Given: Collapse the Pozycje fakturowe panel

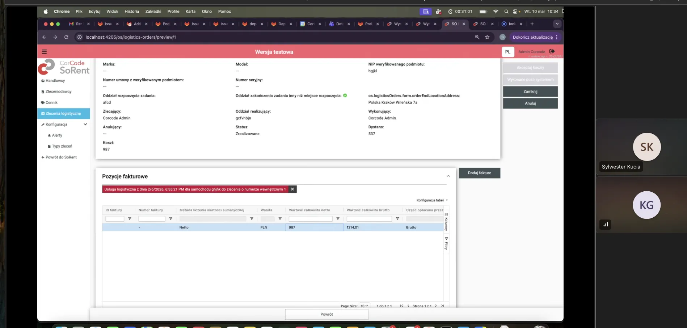Looking at the screenshot, I should (448, 176).
